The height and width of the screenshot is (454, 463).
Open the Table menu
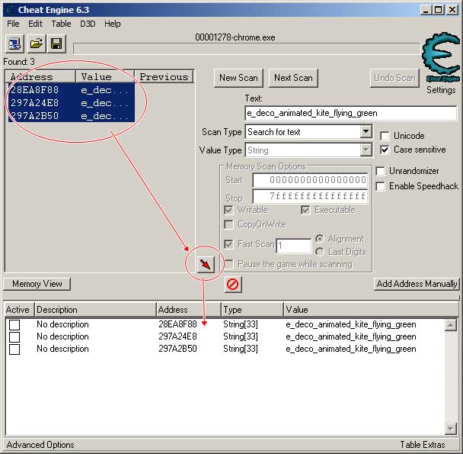(x=61, y=24)
